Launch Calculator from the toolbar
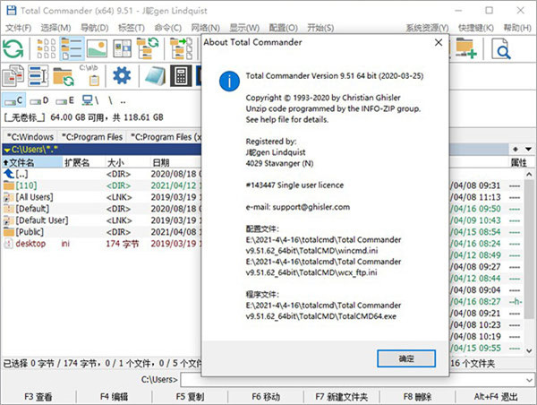The width and height of the screenshot is (537, 405). (x=181, y=75)
